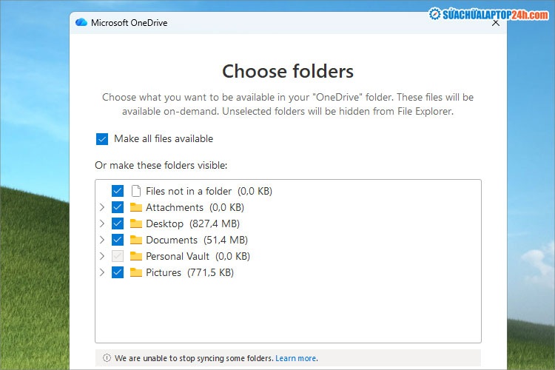Click the info icon beside sync warning

107,358
